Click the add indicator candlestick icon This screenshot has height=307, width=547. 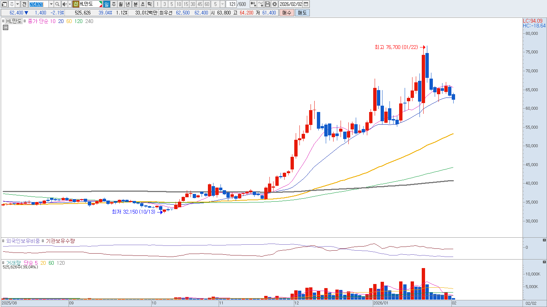point(253,4)
